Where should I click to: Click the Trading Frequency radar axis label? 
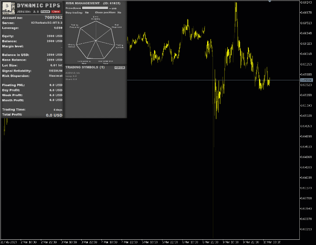click(74, 26)
